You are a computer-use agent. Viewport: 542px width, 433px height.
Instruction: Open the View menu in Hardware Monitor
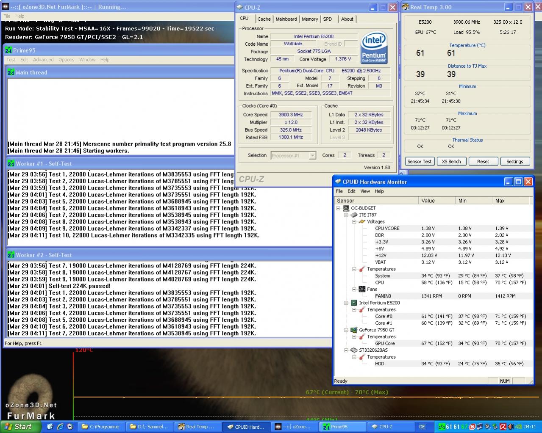[x=365, y=191]
